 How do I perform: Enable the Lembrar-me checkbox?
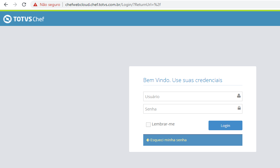[148, 125]
